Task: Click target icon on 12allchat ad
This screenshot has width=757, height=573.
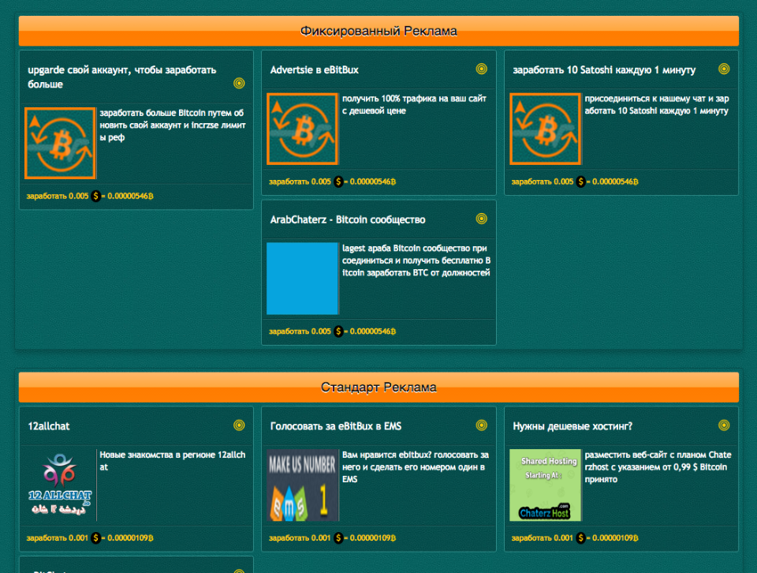Action: pos(239,425)
